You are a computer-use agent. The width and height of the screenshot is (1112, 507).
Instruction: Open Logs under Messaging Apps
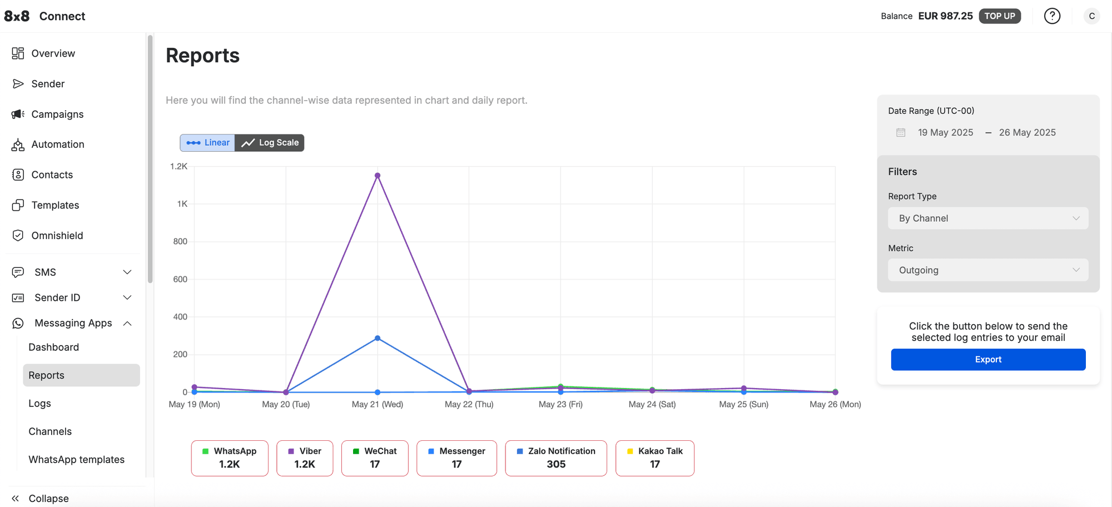pyautogui.click(x=40, y=404)
